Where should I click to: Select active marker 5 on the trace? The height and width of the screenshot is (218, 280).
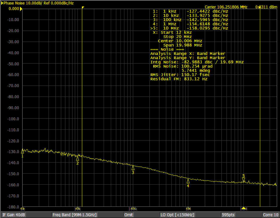point(243,180)
